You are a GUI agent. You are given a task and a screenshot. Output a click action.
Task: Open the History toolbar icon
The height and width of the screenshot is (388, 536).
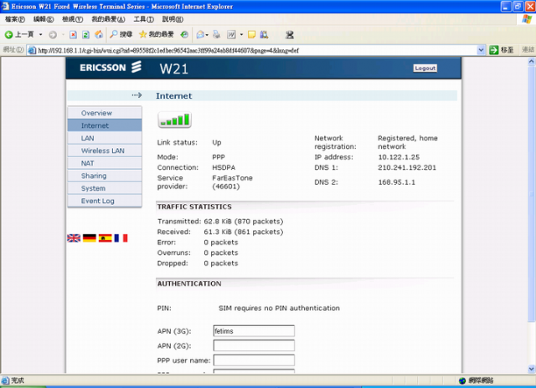184,34
